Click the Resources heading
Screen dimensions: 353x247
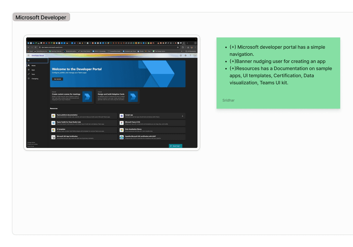coord(54,108)
